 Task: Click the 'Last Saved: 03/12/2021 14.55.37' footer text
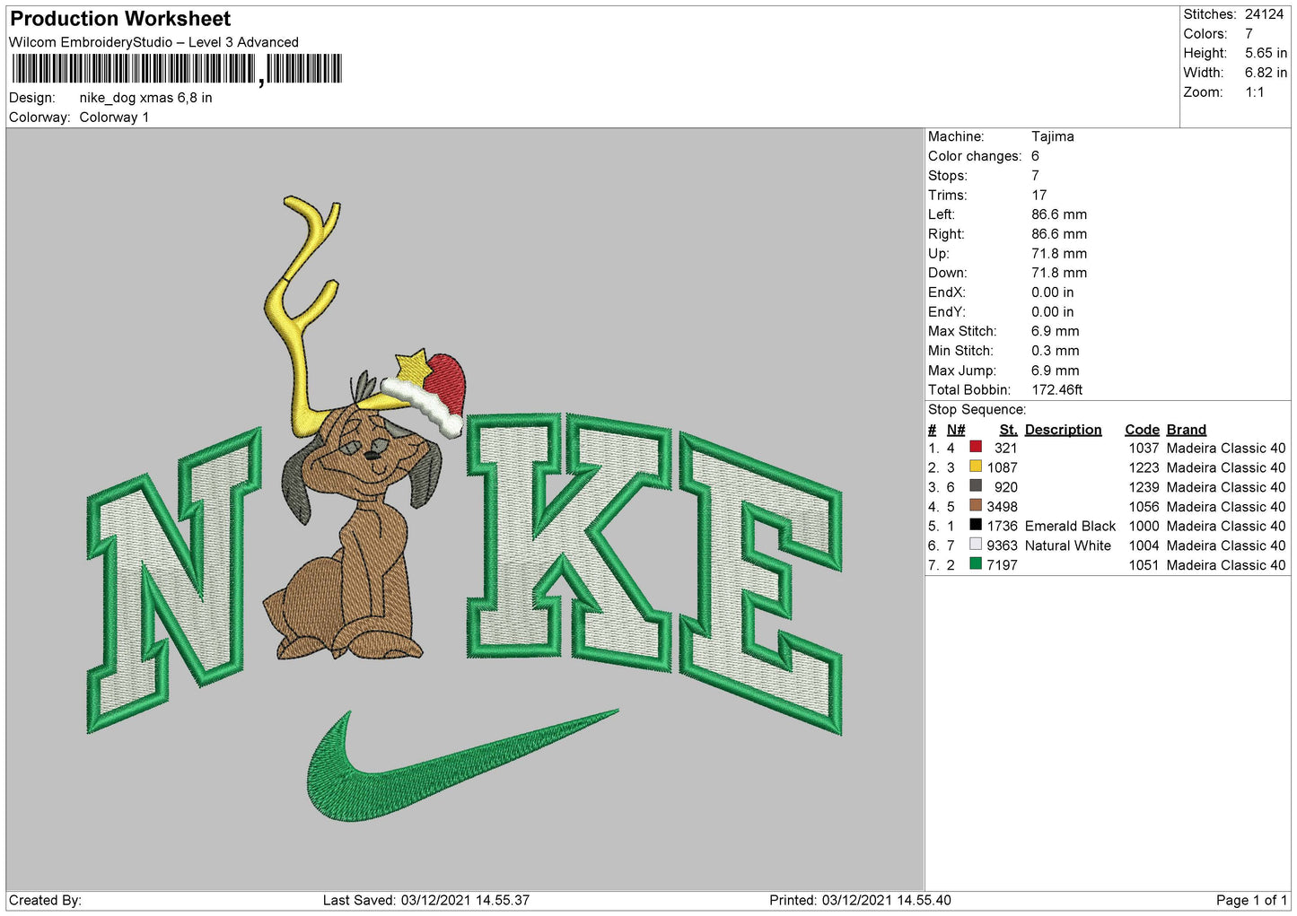click(426, 900)
